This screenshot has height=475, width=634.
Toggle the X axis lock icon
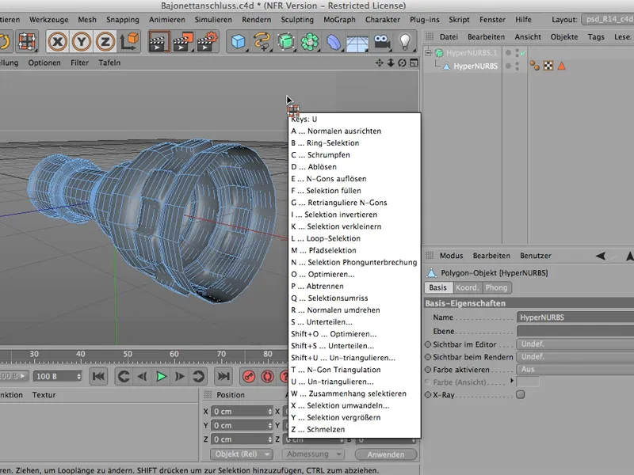pos(57,41)
